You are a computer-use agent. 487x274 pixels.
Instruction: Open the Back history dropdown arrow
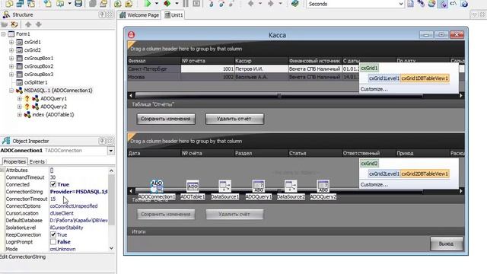pyautogui.click(x=260, y=4)
